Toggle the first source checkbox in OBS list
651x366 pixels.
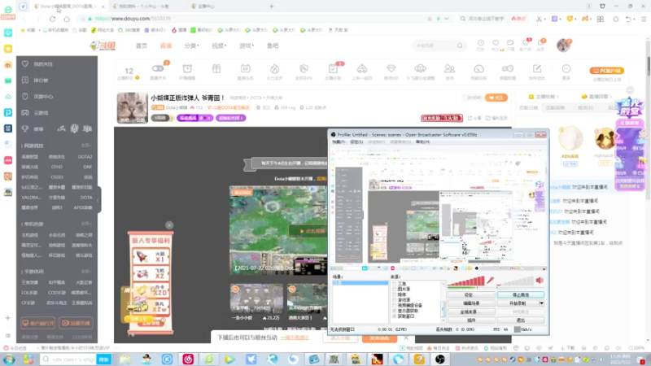point(395,284)
